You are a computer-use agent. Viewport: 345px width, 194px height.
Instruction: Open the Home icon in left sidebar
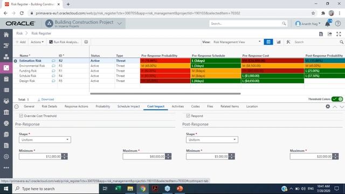coord(6,34)
